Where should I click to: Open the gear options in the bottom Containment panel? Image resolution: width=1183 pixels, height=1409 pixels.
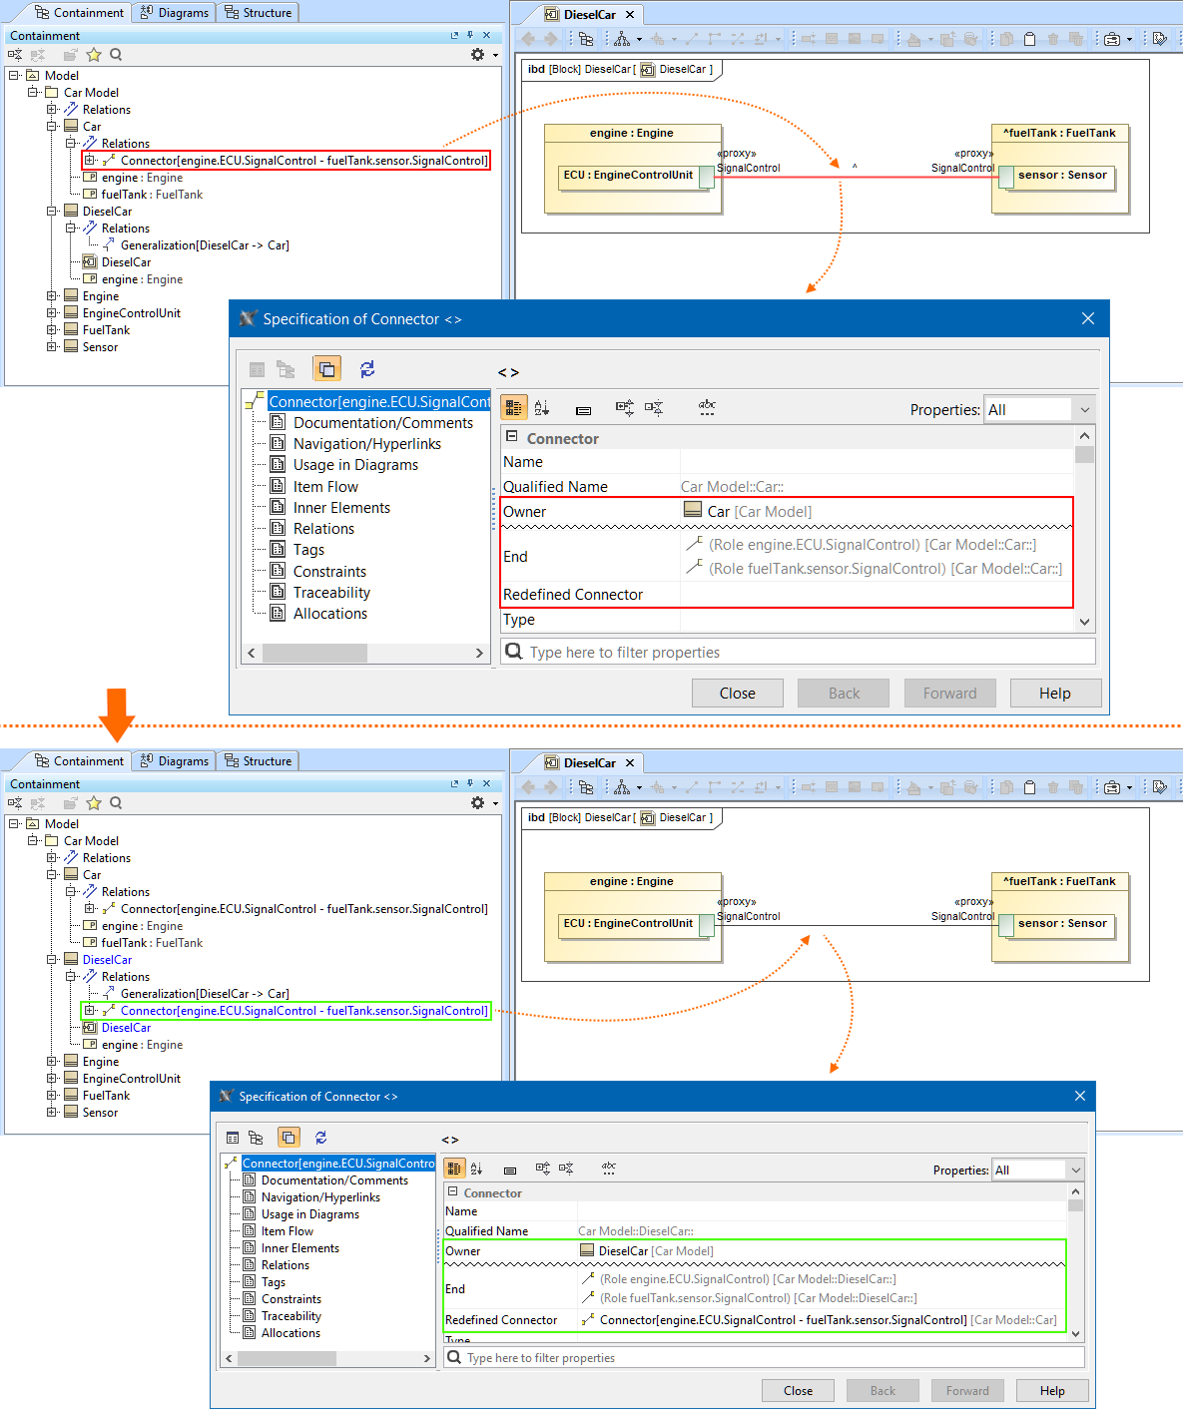[478, 803]
